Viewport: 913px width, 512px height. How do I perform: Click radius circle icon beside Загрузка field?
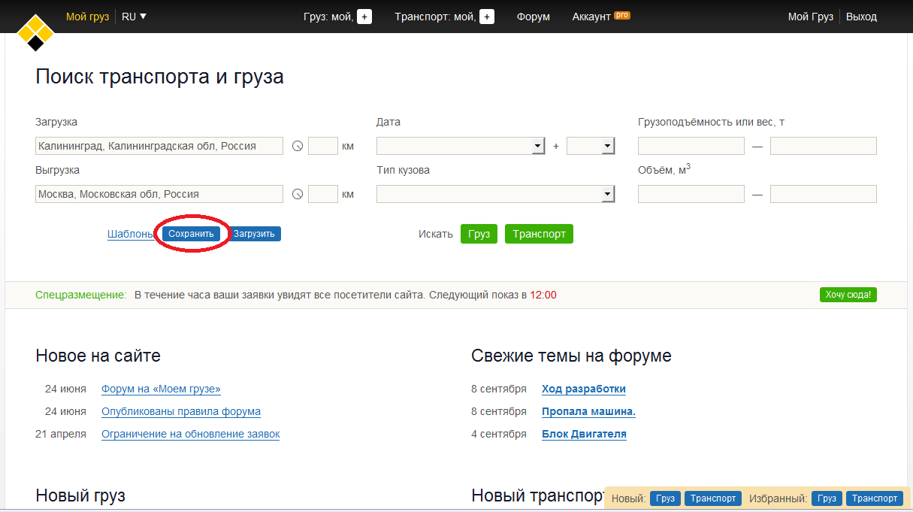297,147
